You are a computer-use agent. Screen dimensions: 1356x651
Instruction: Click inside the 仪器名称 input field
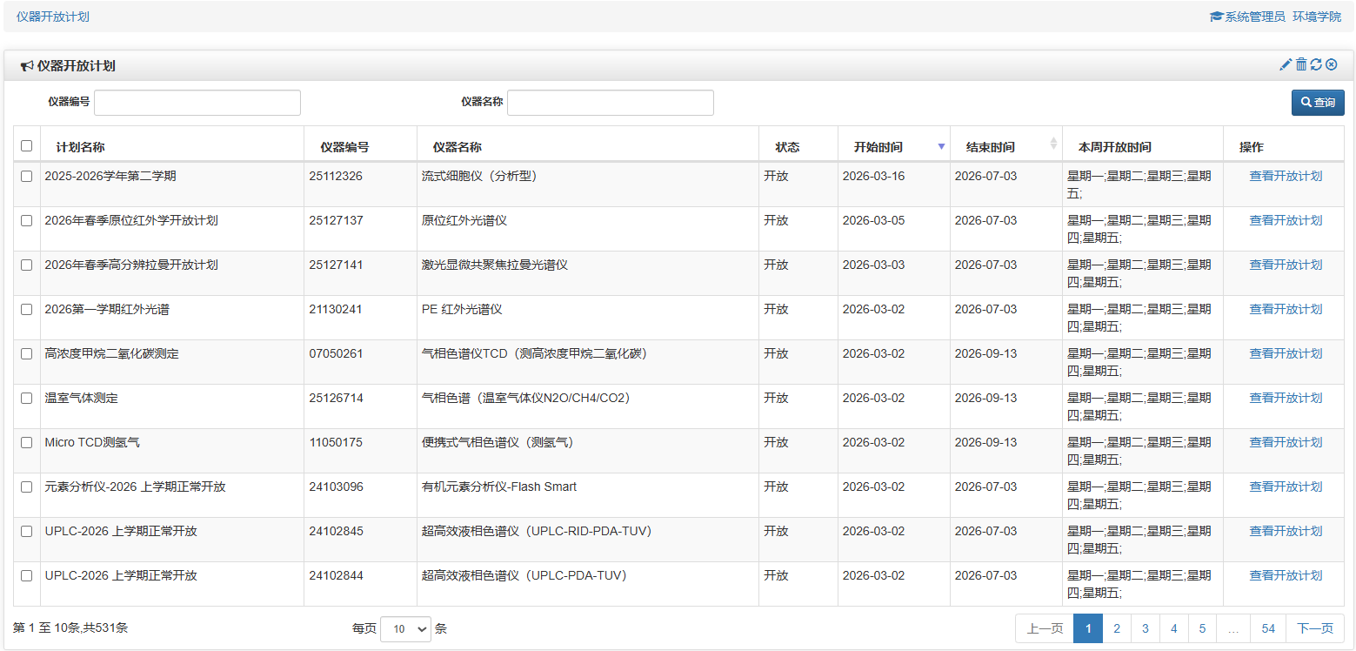pos(609,102)
